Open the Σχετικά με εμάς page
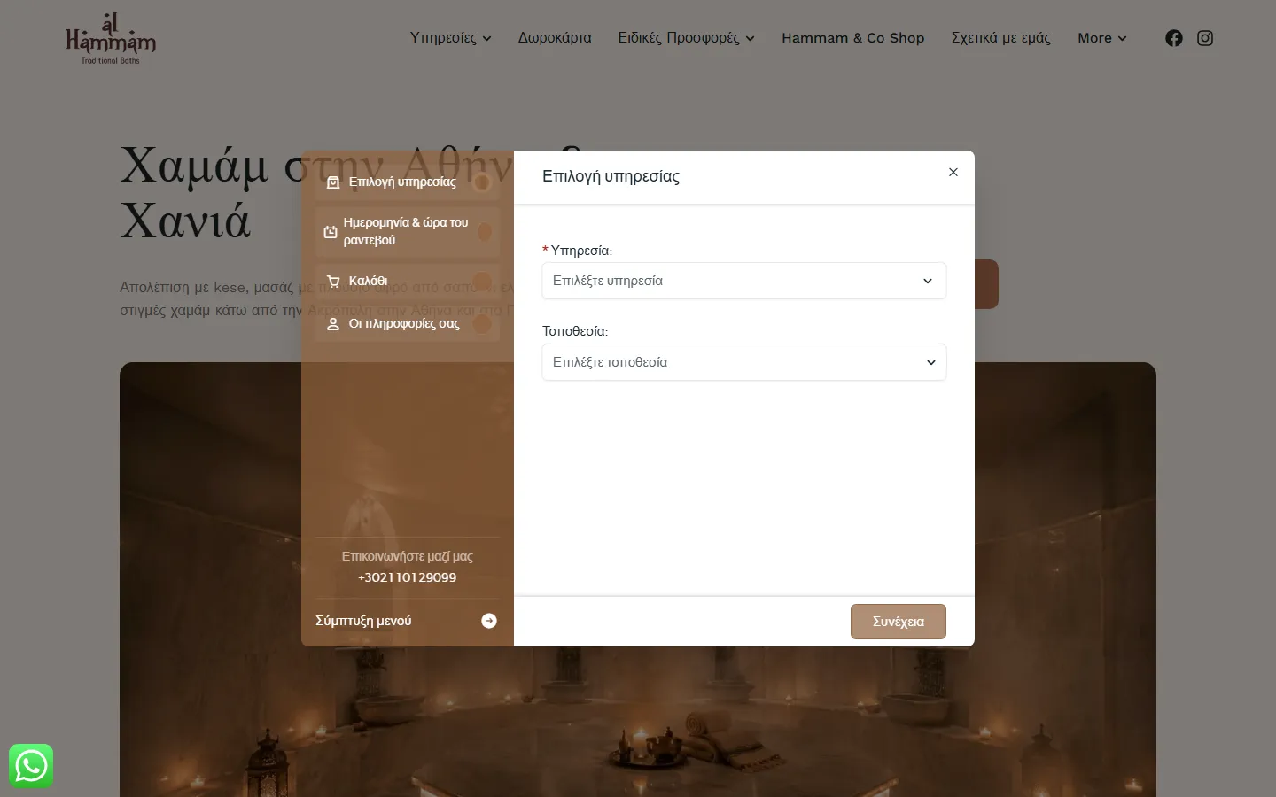This screenshot has height=797, width=1276. [x=1001, y=38]
